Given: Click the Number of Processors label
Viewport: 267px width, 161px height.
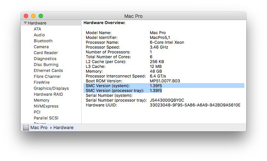Looking at the screenshot, I should pyautogui.click(x=108, y=52).
